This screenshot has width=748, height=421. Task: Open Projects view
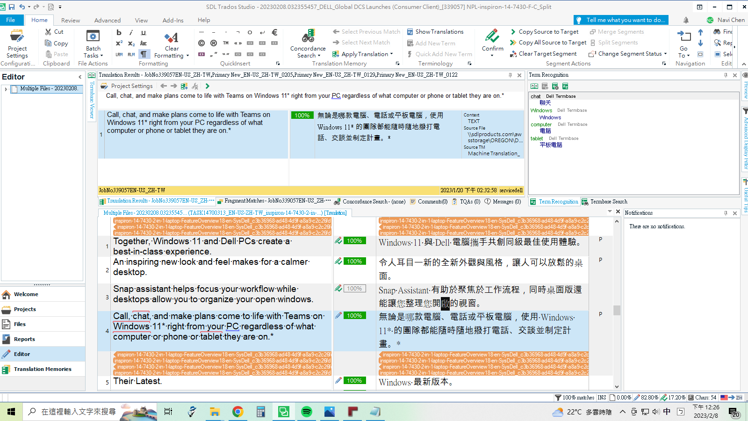(43, 309)
